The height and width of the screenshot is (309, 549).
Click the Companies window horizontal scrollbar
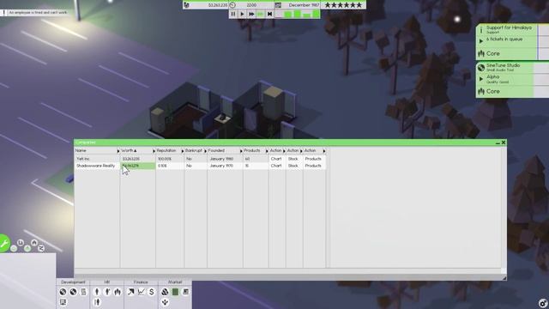pos(287,271)
